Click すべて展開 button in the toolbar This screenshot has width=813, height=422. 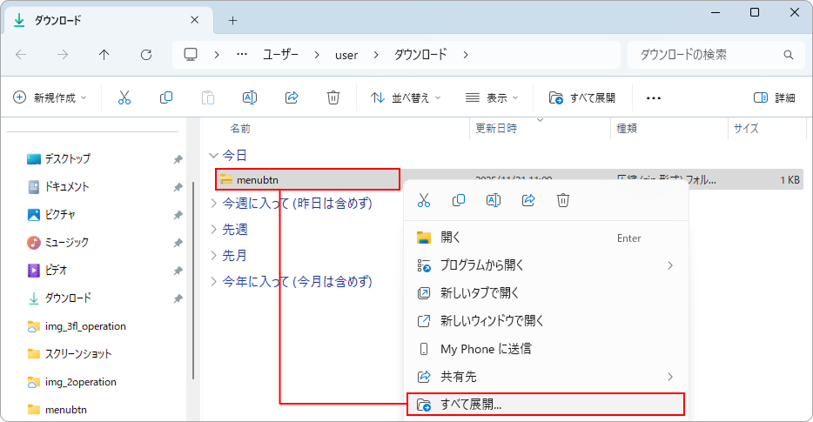(581, 97)
